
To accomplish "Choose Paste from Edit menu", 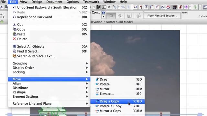I will (49, 34).
